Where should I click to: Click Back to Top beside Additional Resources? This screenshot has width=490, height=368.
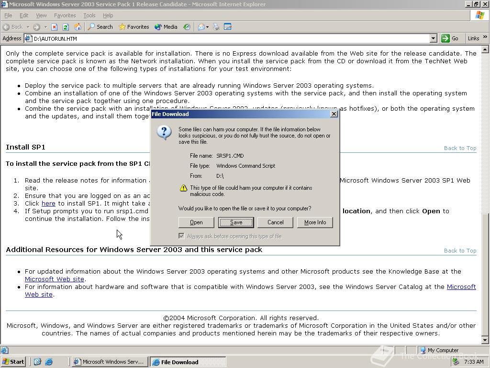(x=460, y=251)
